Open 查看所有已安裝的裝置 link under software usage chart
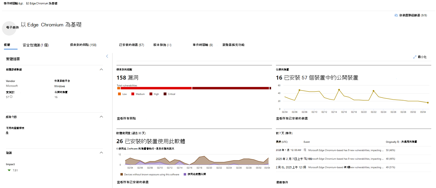This screenshot has width=436, height=188. [x=133, y=182]
